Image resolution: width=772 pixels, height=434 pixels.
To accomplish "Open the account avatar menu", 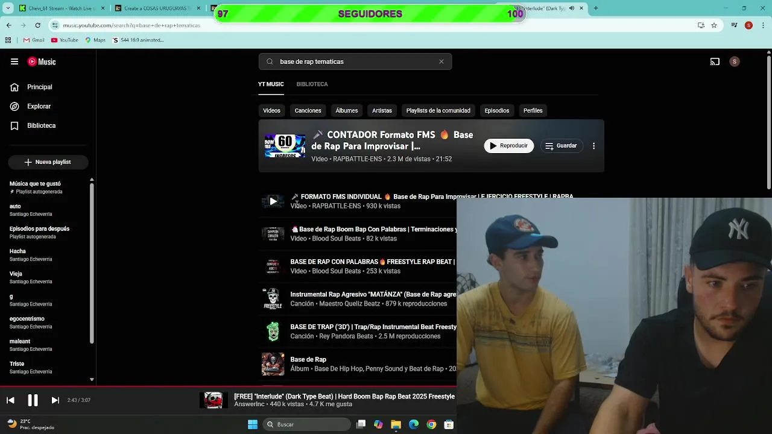I will [x=734, y=61].
